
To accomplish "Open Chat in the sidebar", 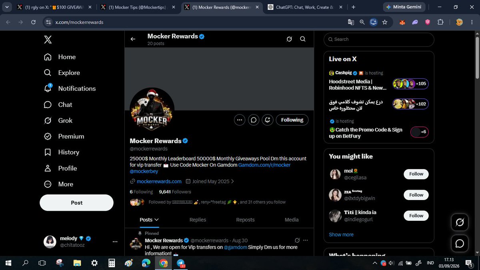I will [x=58, y=104].
